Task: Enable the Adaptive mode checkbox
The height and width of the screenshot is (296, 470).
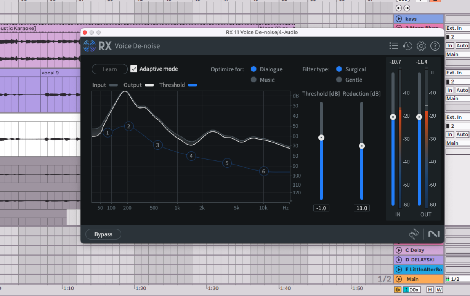Action: [134, 69]
